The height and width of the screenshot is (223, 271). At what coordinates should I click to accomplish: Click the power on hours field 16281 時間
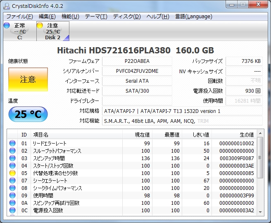click(244, 101)
